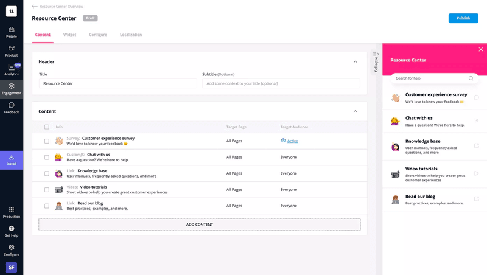Click external link icon for Read our blog preview
Viewport: 487px width, 275px height.
(477, 199)
